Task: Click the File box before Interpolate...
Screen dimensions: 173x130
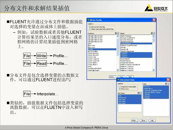Action: pyautogui.click(x=27, y=94)
